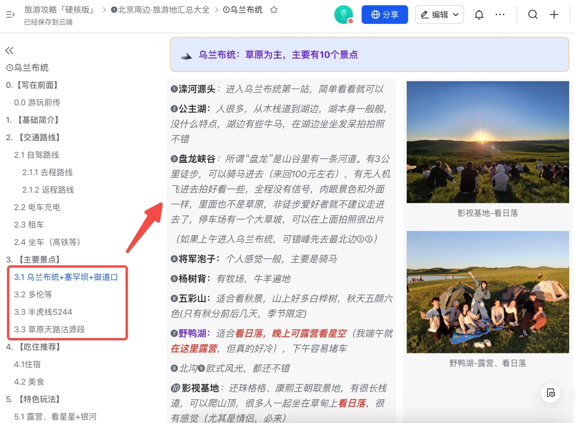This screenshot has height=423, width=575.
Task: Select 3.3 半虎线S244 in outline
Action: [x=43, y=312]
